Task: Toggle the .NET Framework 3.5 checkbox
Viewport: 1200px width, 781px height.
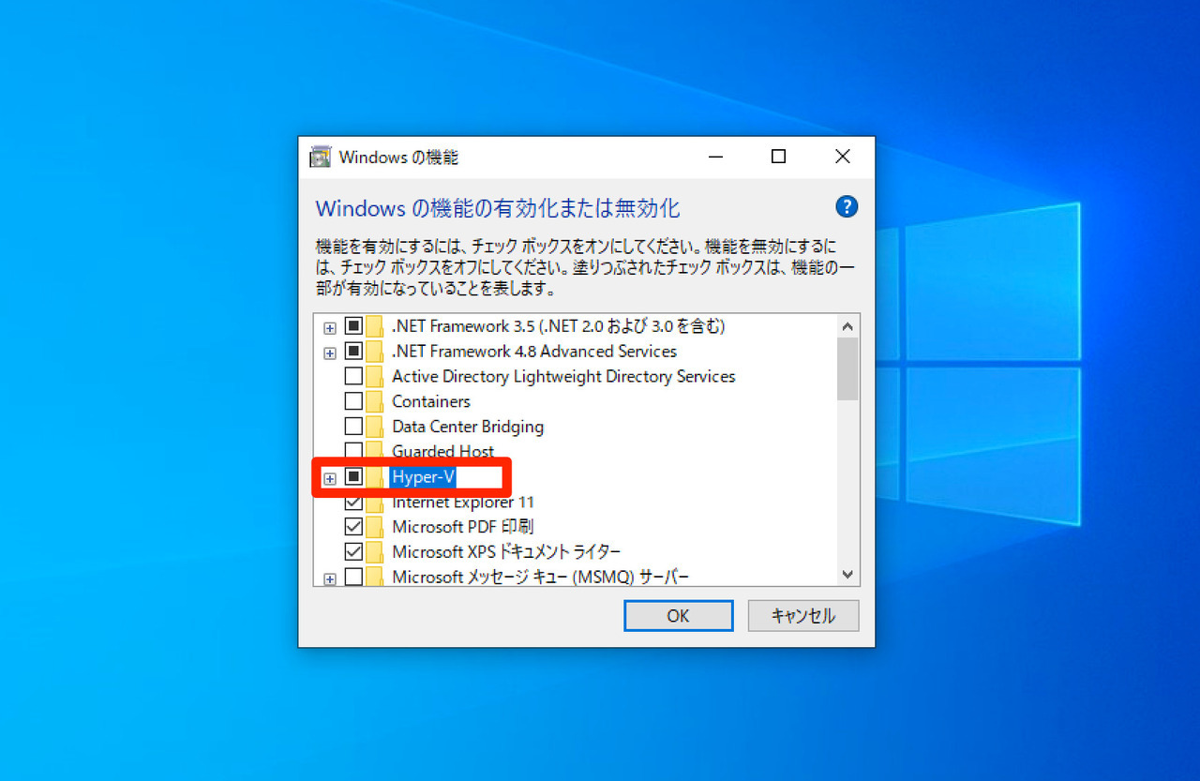Action: pyautogui.click(x=353, y=326)
